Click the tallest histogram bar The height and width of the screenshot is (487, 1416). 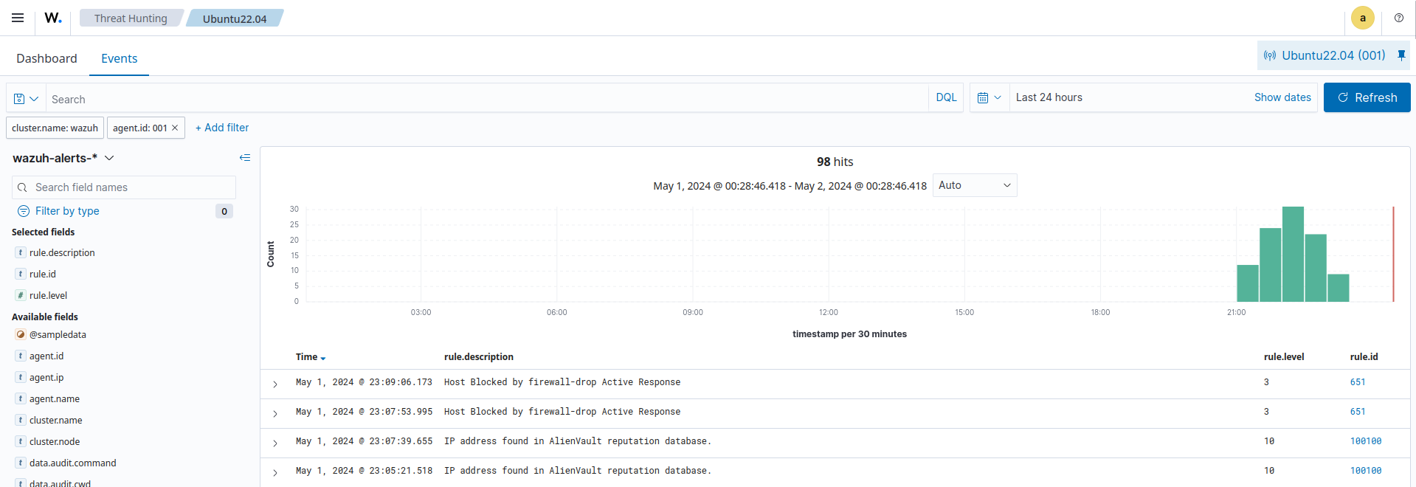pos(1293,254)
